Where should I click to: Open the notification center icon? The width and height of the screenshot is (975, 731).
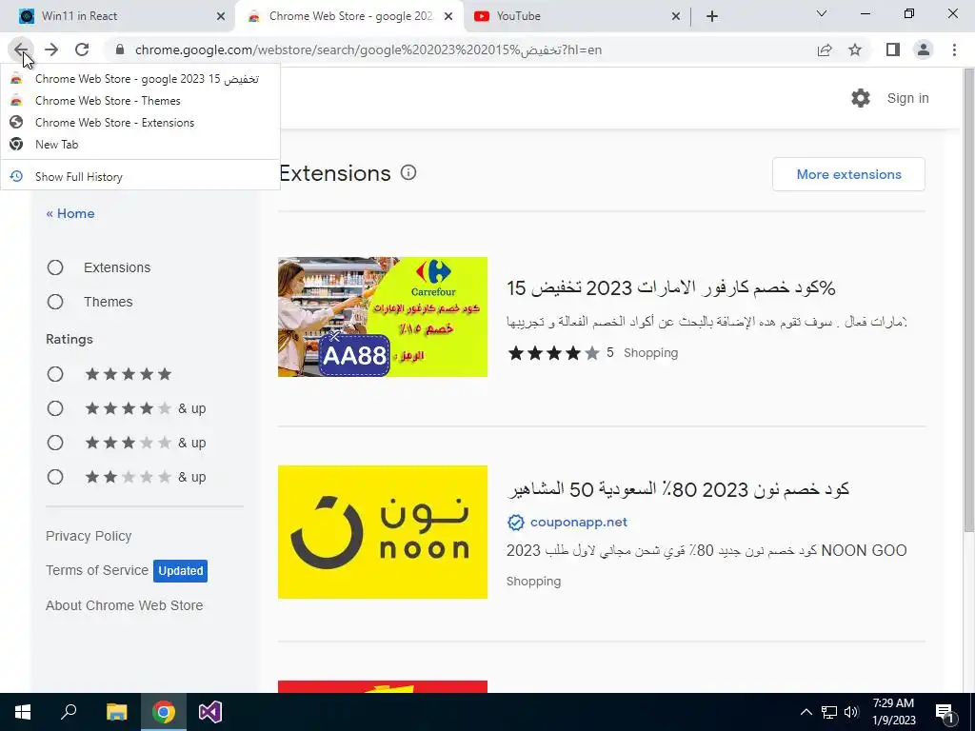[x=945, y=712]
